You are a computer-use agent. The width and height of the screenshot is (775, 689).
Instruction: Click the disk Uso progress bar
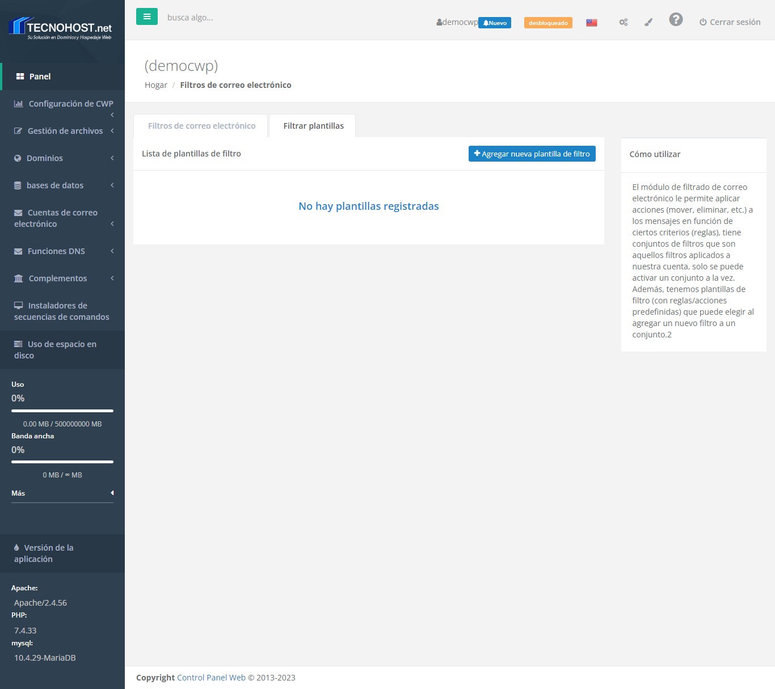(62, 411)
